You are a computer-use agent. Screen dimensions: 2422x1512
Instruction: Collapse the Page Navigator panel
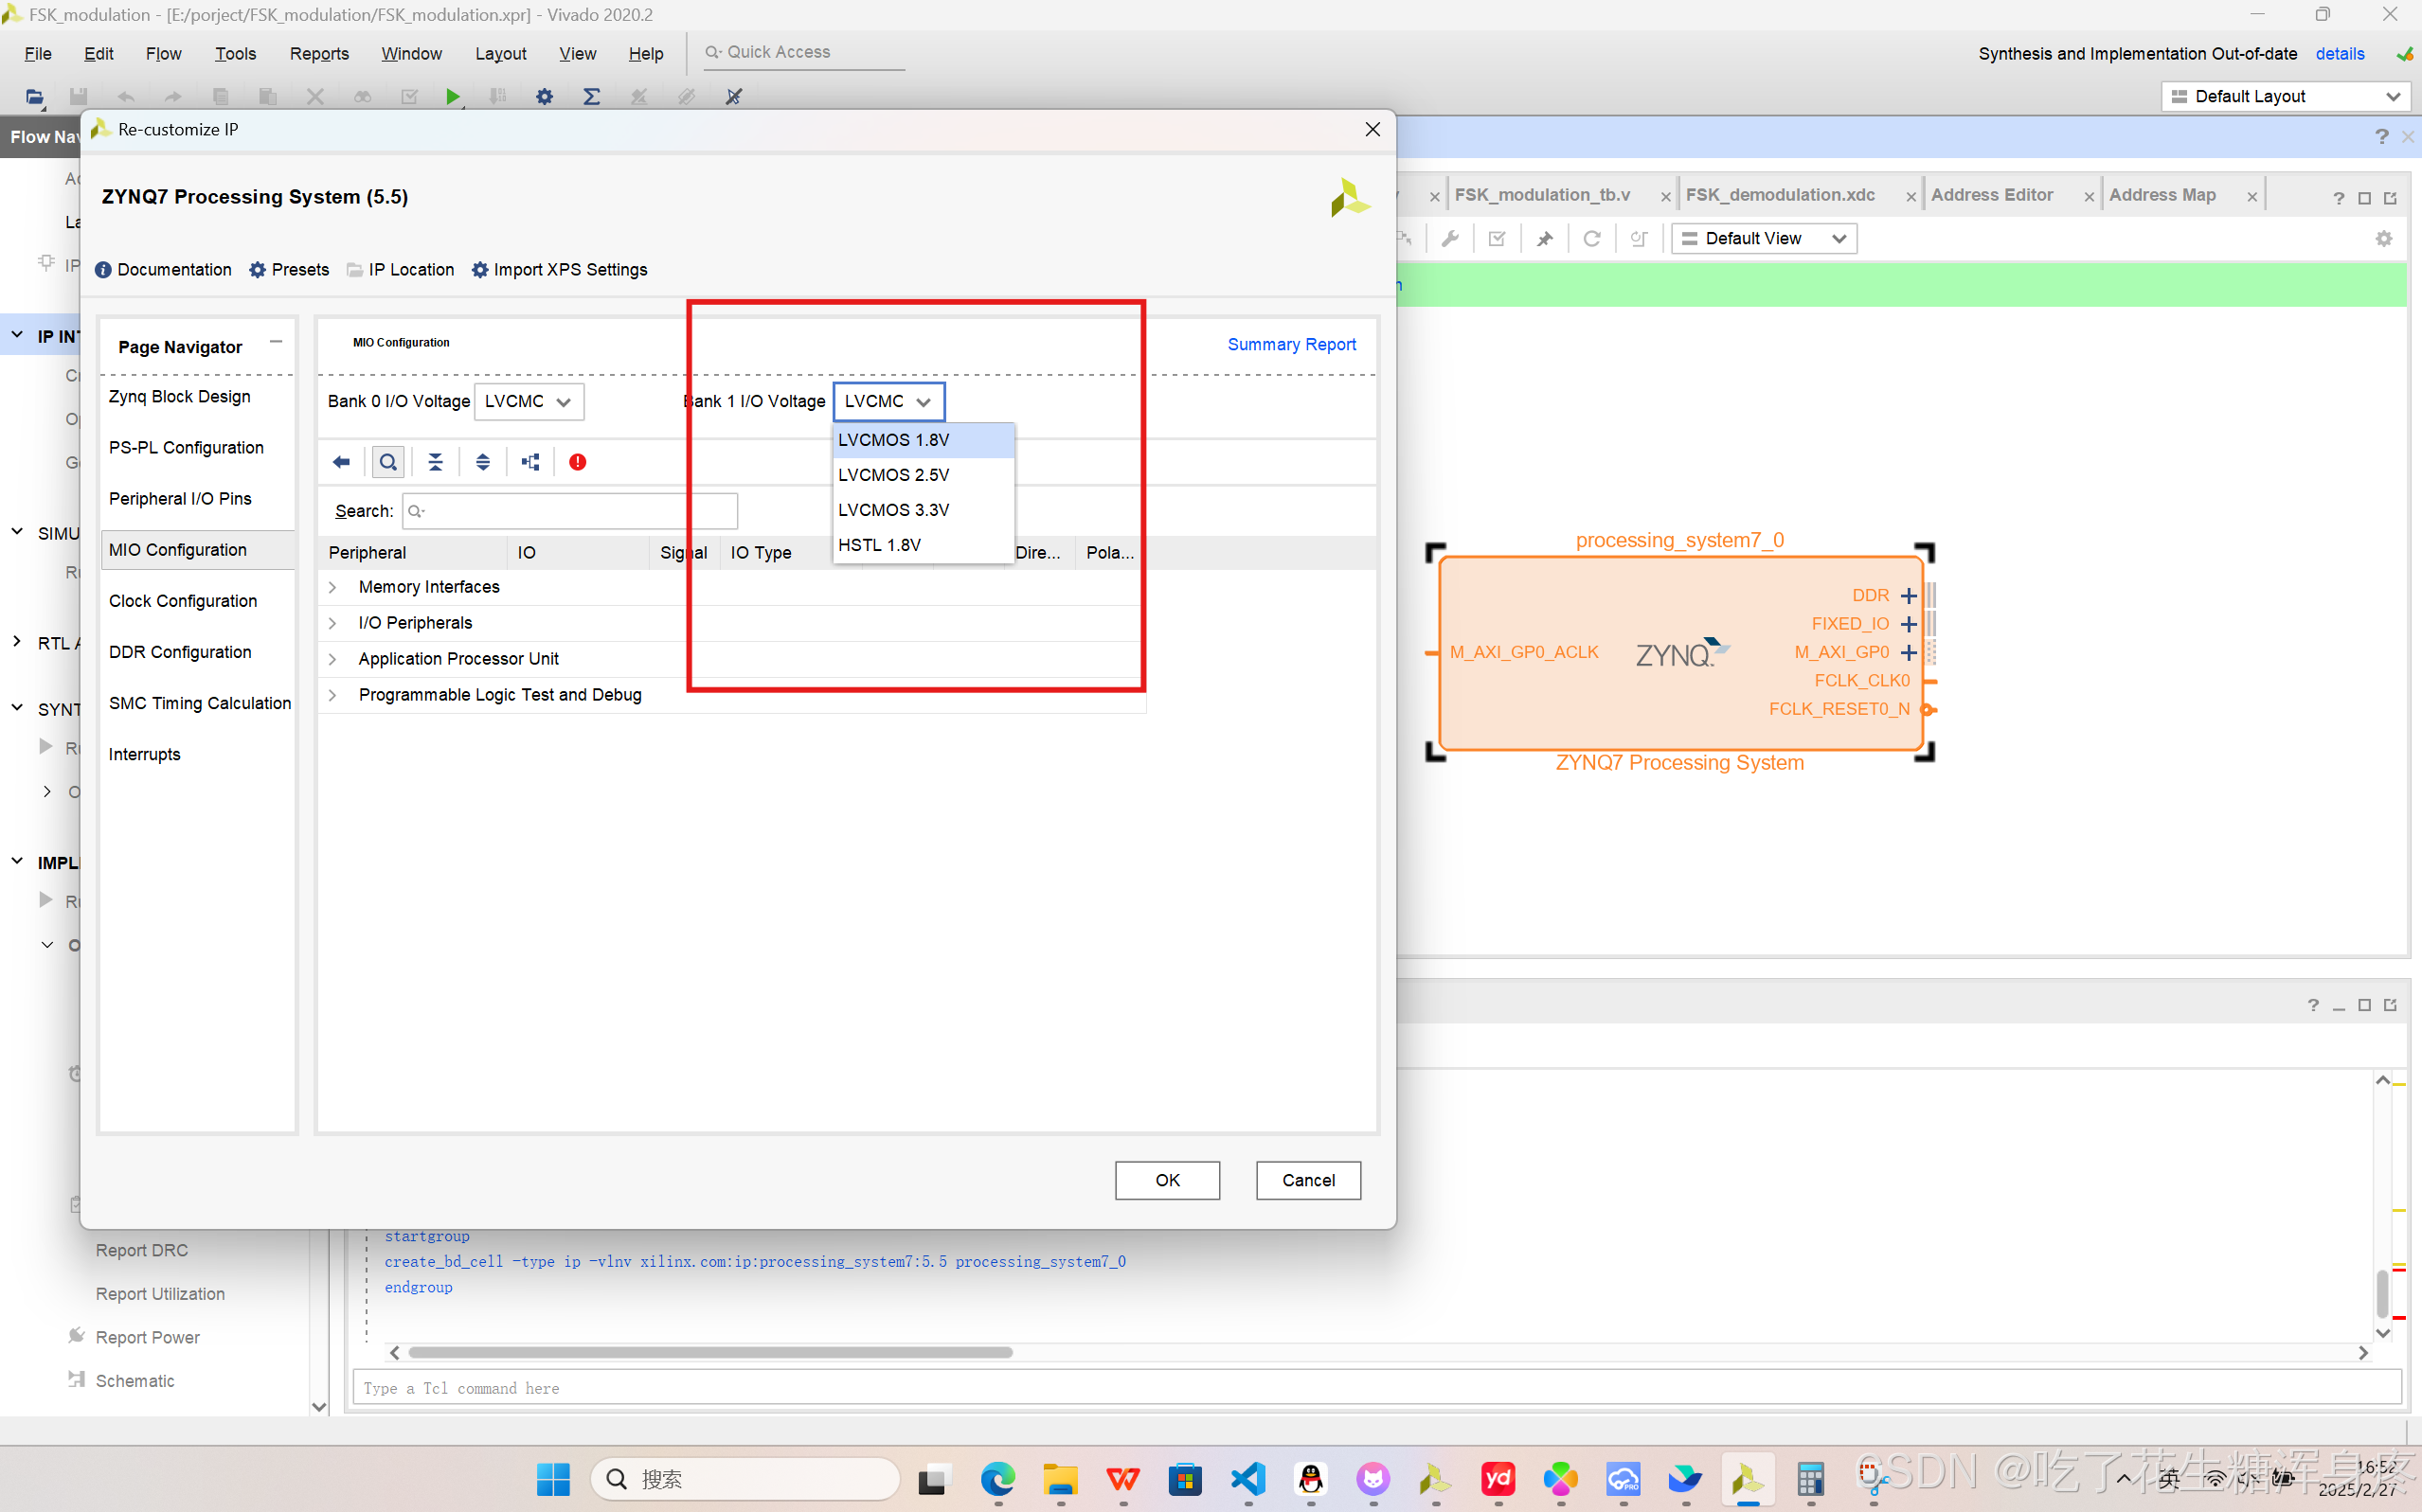point(277,342)
